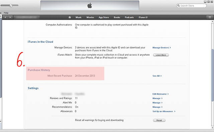Open the list menu icon in the store bar
Image resolution: width=214 pixels, height=132 pixels.
(x=210, y=17)
